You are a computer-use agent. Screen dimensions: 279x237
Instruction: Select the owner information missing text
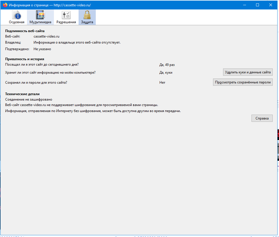77,42
